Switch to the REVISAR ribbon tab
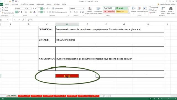177x100 pixels. (57, 4)
